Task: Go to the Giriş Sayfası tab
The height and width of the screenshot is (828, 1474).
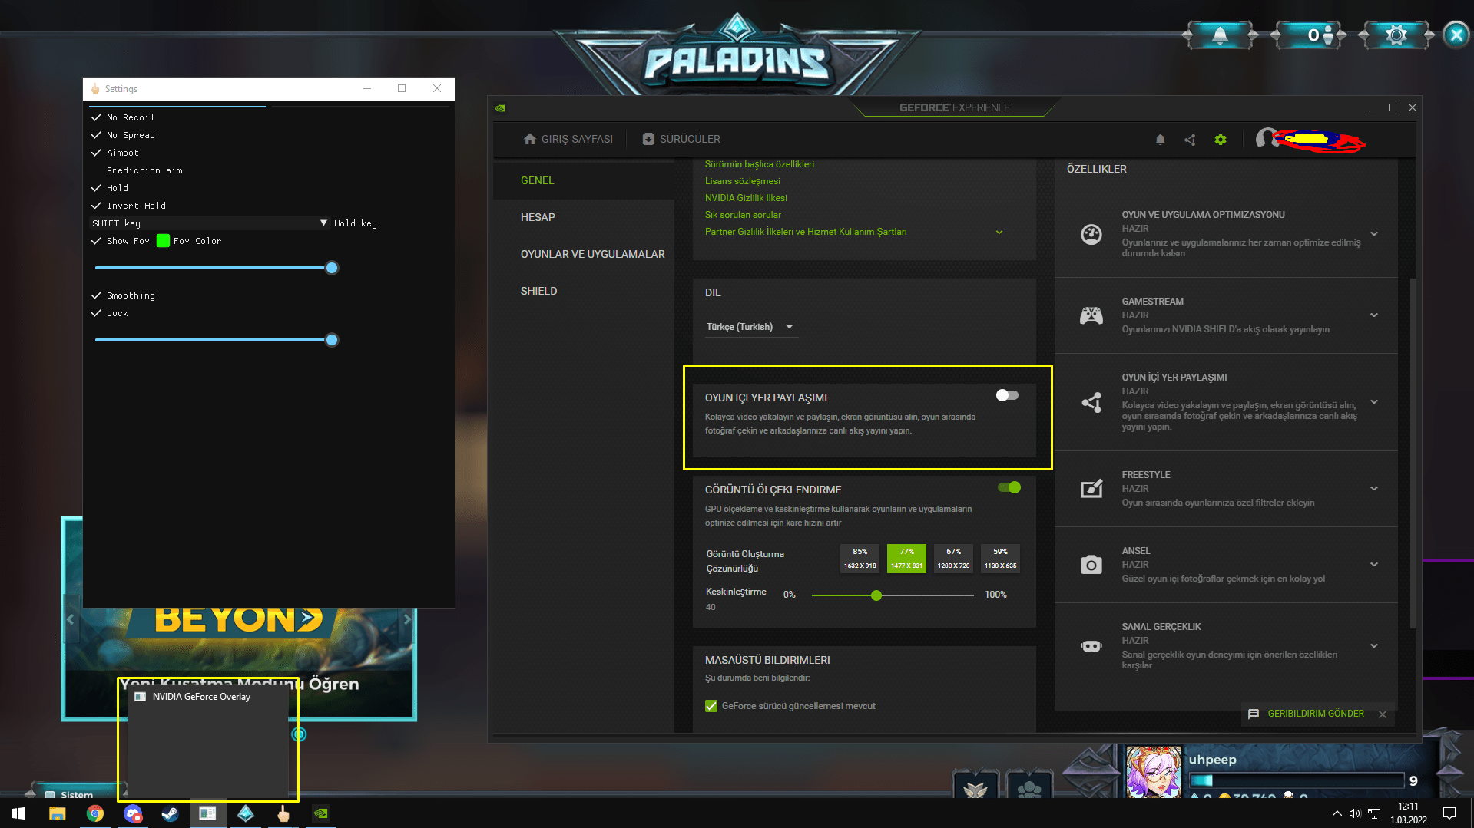Action: coord(568,139)
